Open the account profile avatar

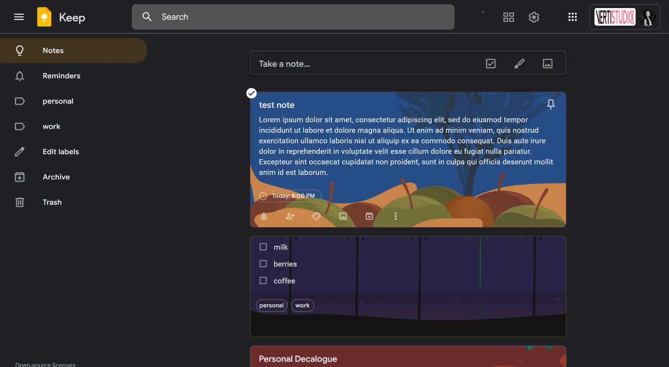[x=648, y=17]
